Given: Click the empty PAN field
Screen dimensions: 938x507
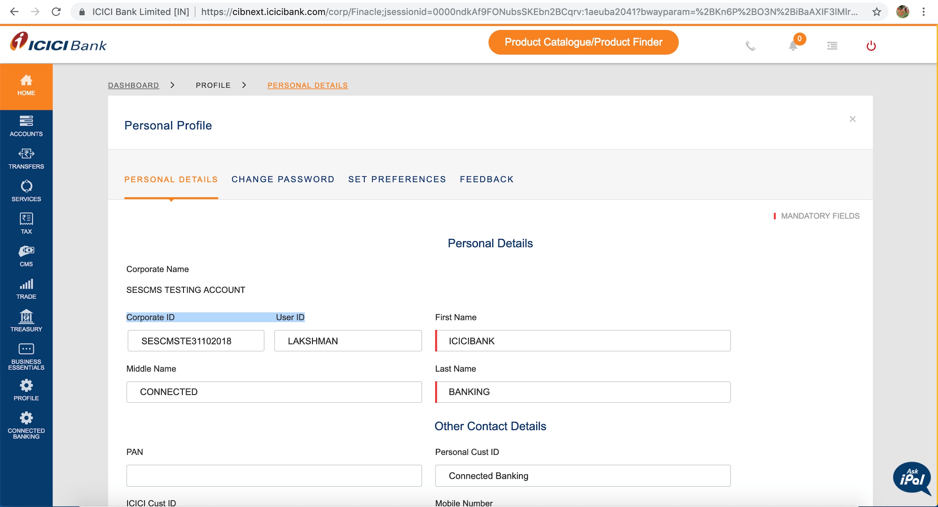Looking at the screenshot, I should [274, 475].
